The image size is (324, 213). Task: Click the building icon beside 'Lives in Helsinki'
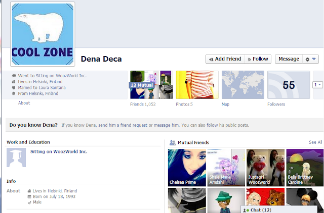[14, 82]
